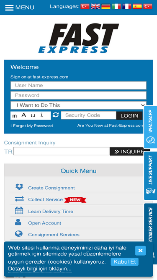This screenshot has width=157, height=280.
Task: Open 'I Forgot My Password' link
Action: pyautogui.click(x=32, y=126)
